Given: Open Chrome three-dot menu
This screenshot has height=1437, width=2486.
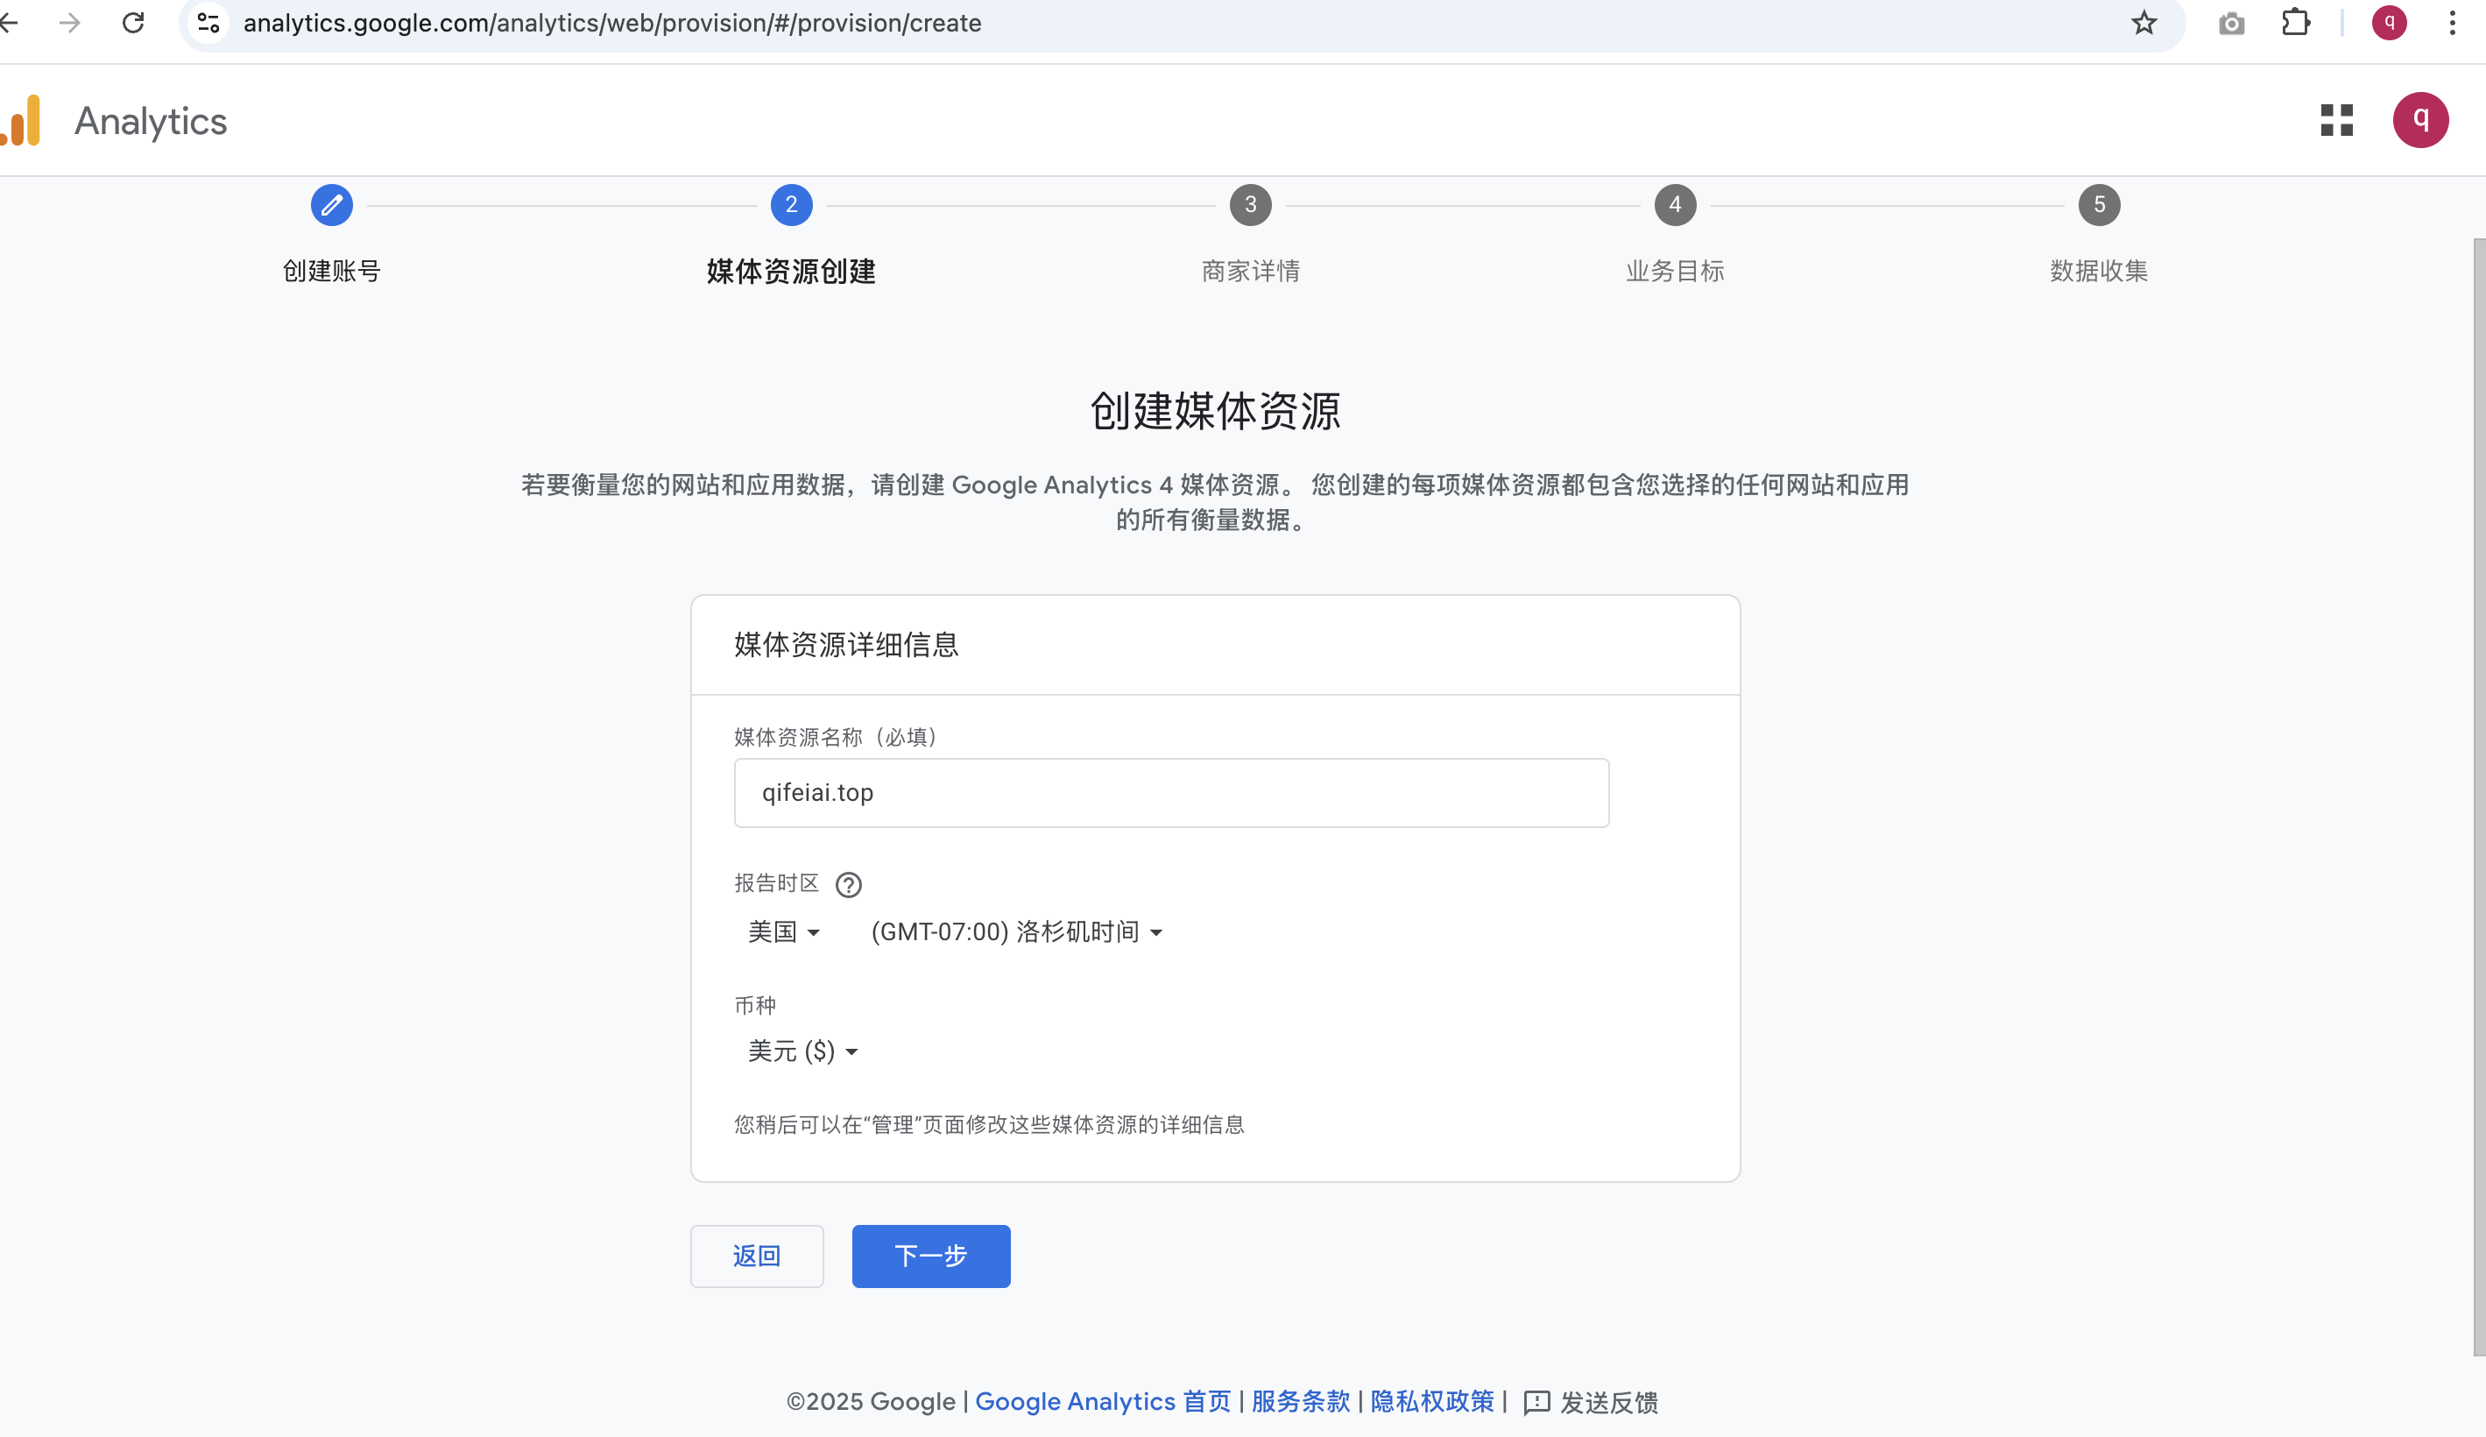Looking at the screenshot, I should click(2453, 23).
